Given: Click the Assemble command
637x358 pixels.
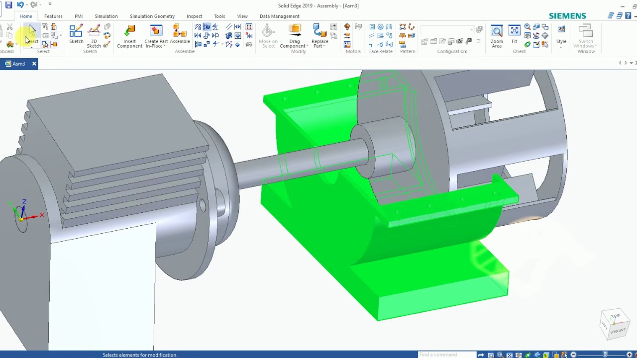Looking at the screenshot, I should [180, 34].
